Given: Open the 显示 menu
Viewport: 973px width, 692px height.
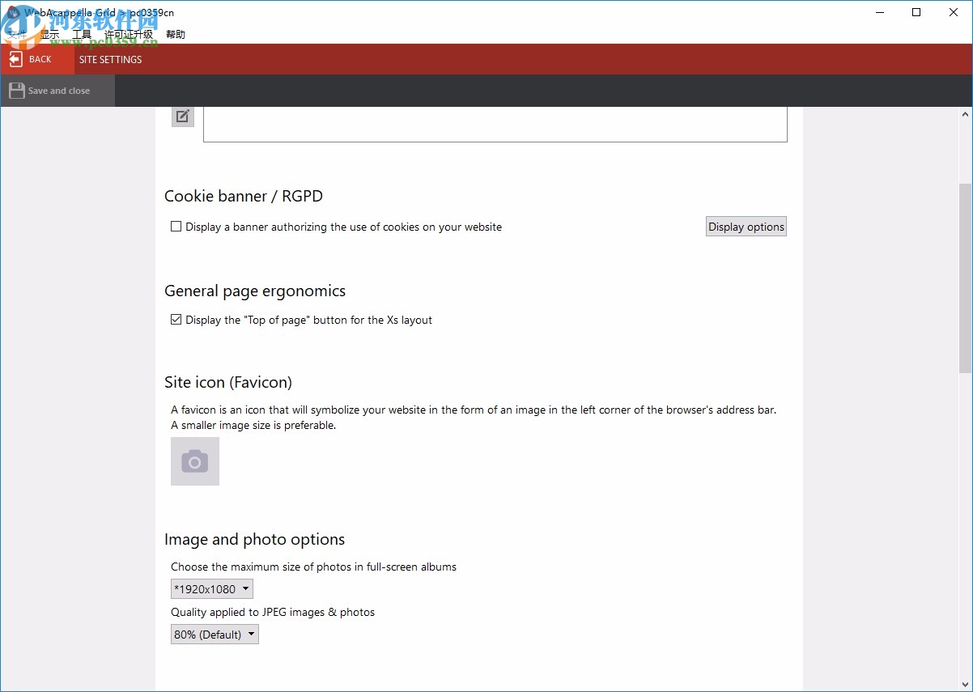Looking at the screenshot, I should (x=49, y=35).
